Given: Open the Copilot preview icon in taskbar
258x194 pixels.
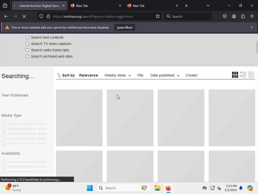Looking at the screenshot, I should (x=250, y=188).
